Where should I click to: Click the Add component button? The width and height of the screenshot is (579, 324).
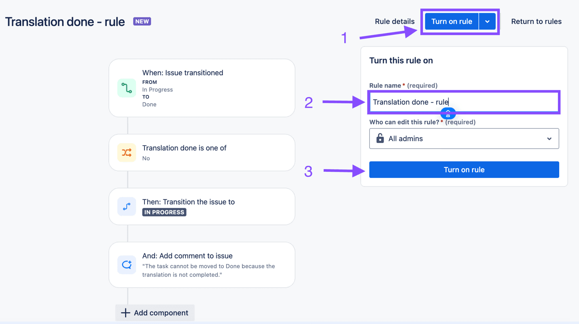tap(155, 312)
